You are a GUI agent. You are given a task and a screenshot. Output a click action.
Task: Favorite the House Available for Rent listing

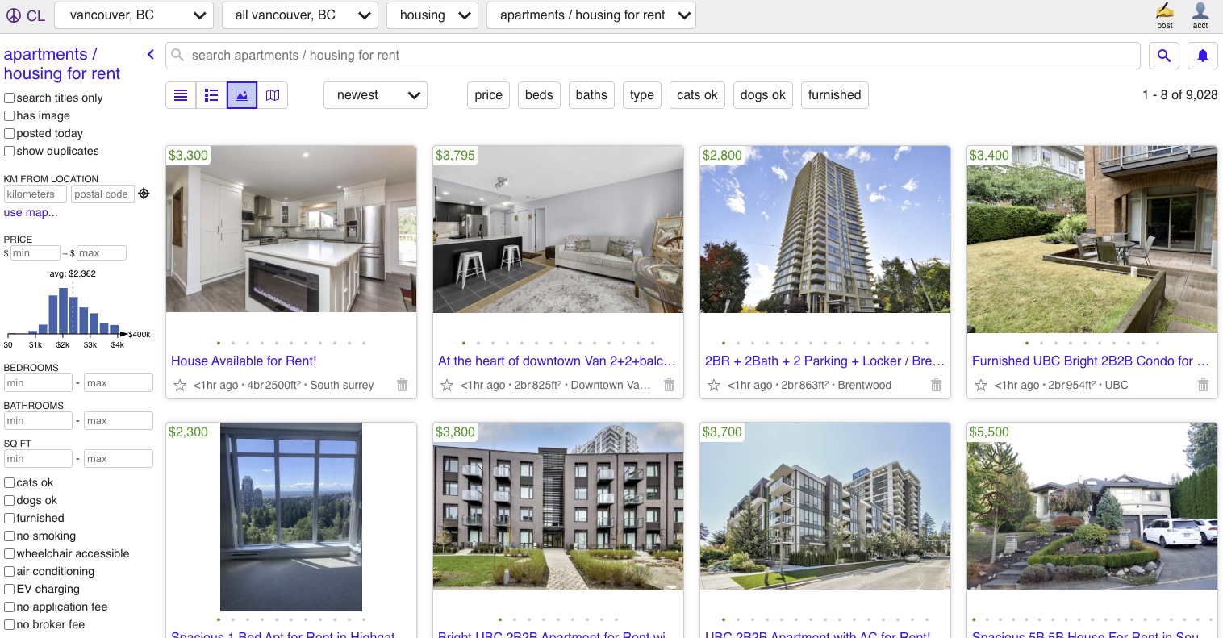point(180,386)
